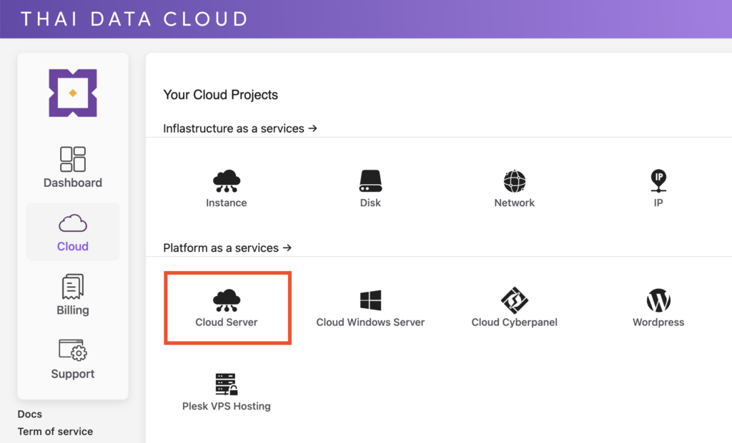Open the Billing receipt icon
732x443 pixels.
click(73, 287)
